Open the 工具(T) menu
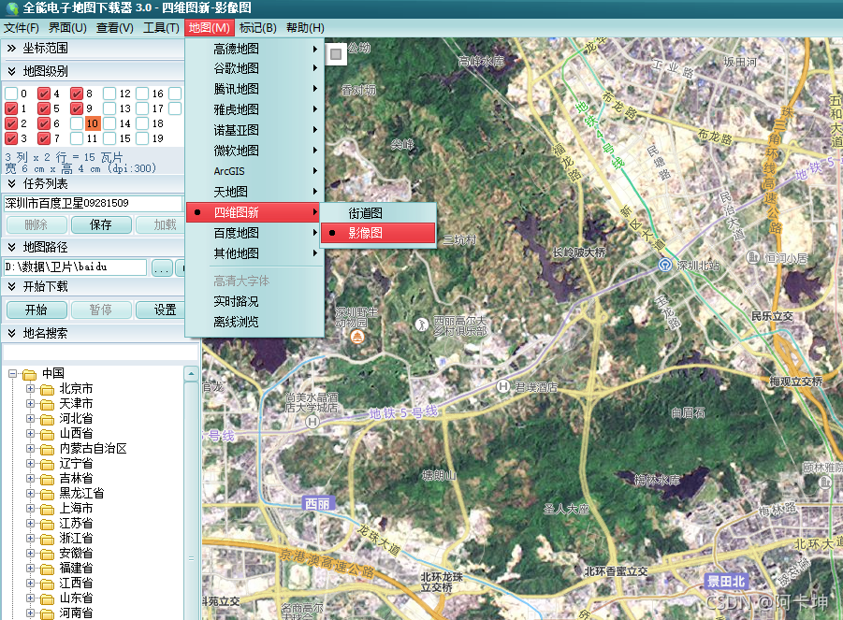This screenshot has width=843, height=620. pos(161,28)
